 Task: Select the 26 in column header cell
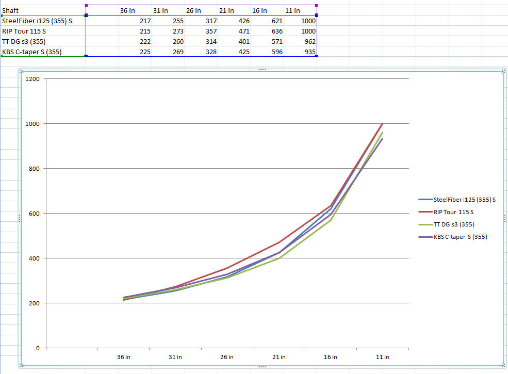202,10
